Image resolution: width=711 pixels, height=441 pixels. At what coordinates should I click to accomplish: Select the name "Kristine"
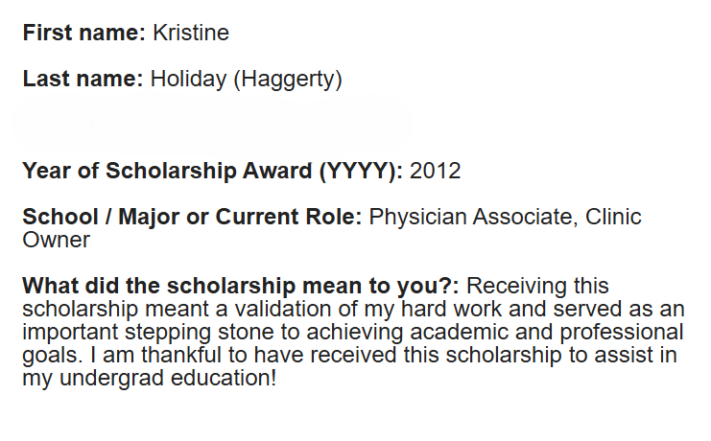(x=191, y=33)
